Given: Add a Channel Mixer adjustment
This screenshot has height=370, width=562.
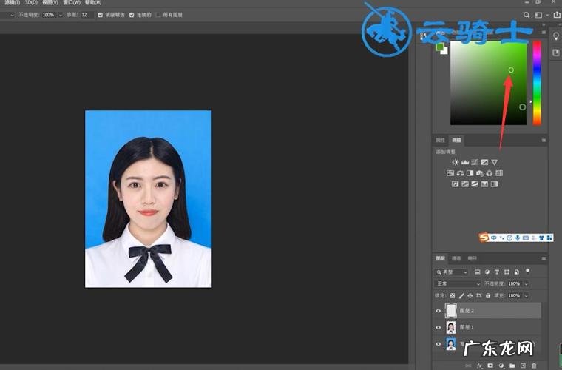Looking at the screenshot, I should point(490,173).
